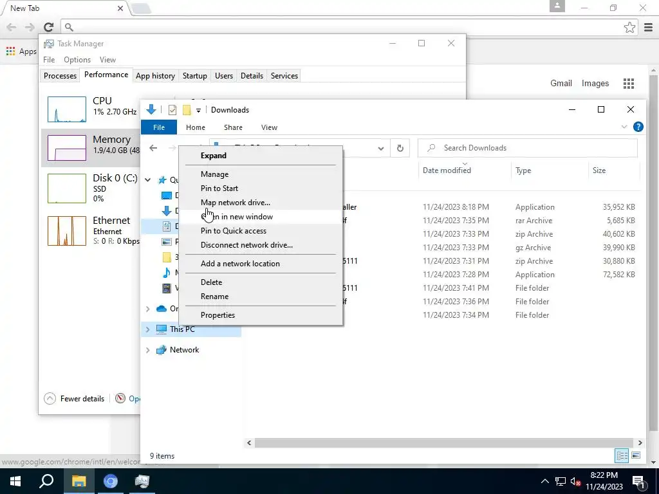Screen dimensions: 659x494
Task: Switch to Processes tab in Task Manager
Action: click(x=60, y=76)
